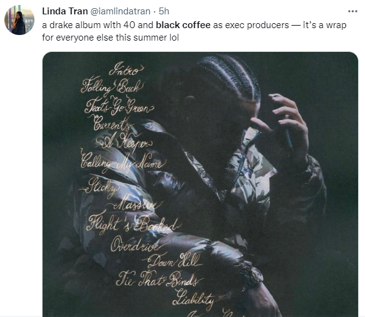Viewport: 365px width, 317px height.
Task: Click the "Flight's Booked" track title
Action: [x=134, y=224]
